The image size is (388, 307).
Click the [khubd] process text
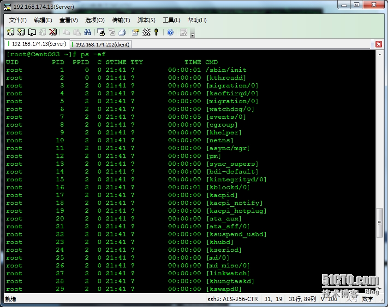click(220, 242)
